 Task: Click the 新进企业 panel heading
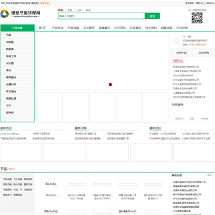[177, 176]
